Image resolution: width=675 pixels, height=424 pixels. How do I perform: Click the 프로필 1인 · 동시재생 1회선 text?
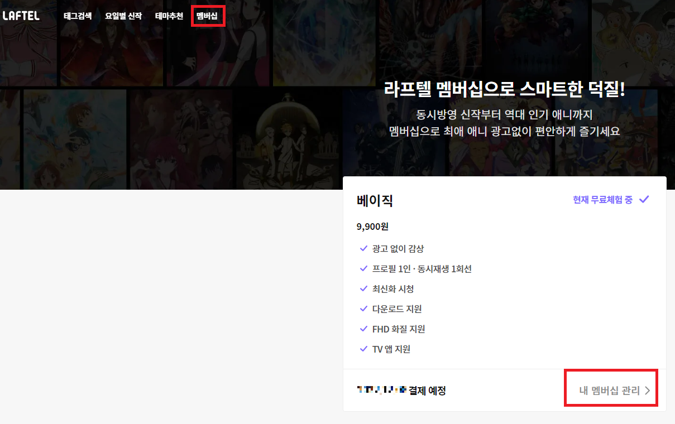[422, 269]
